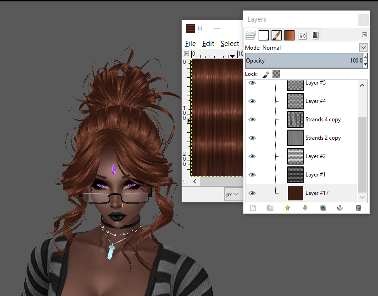Click the image window scroll left arrow
The height and width of the screenshot is (296, 378).
click(195, 181)
